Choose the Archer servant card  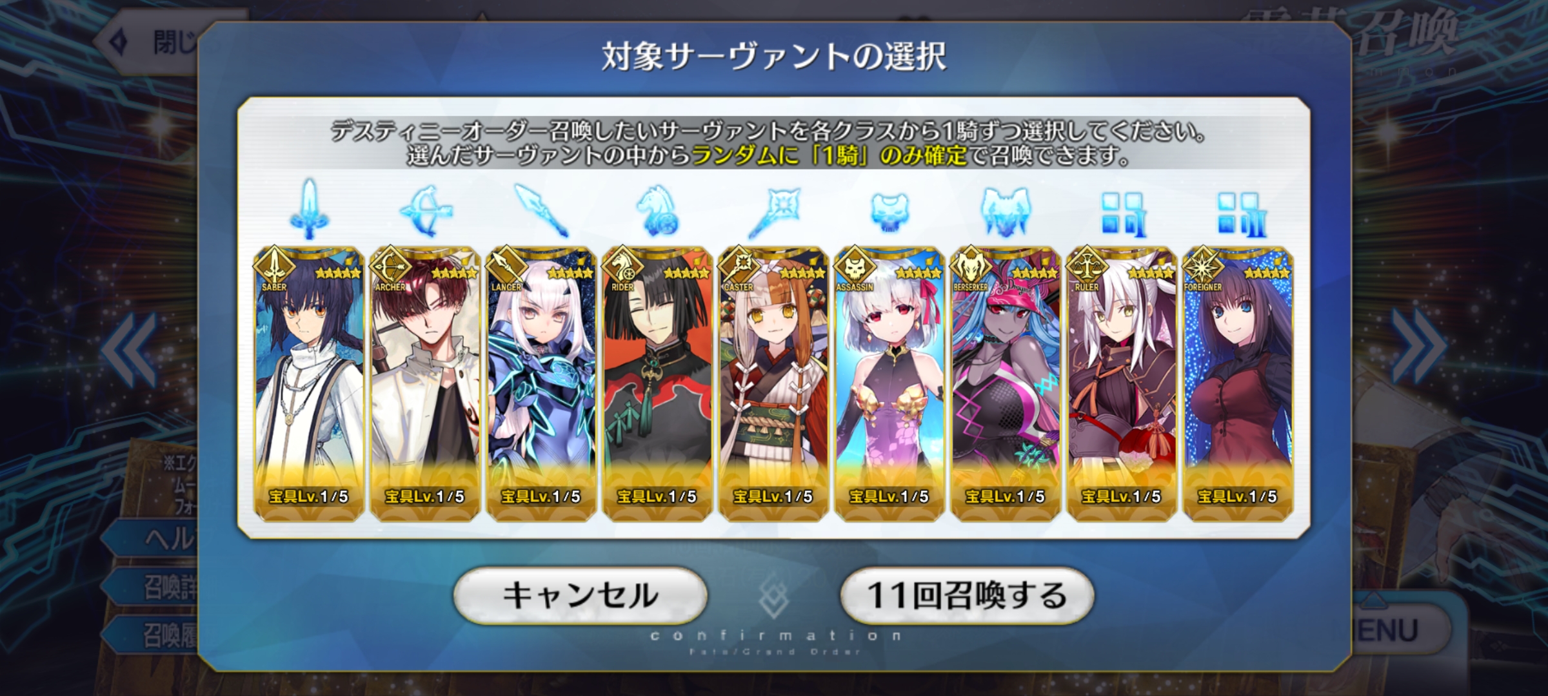click(425, 383)
